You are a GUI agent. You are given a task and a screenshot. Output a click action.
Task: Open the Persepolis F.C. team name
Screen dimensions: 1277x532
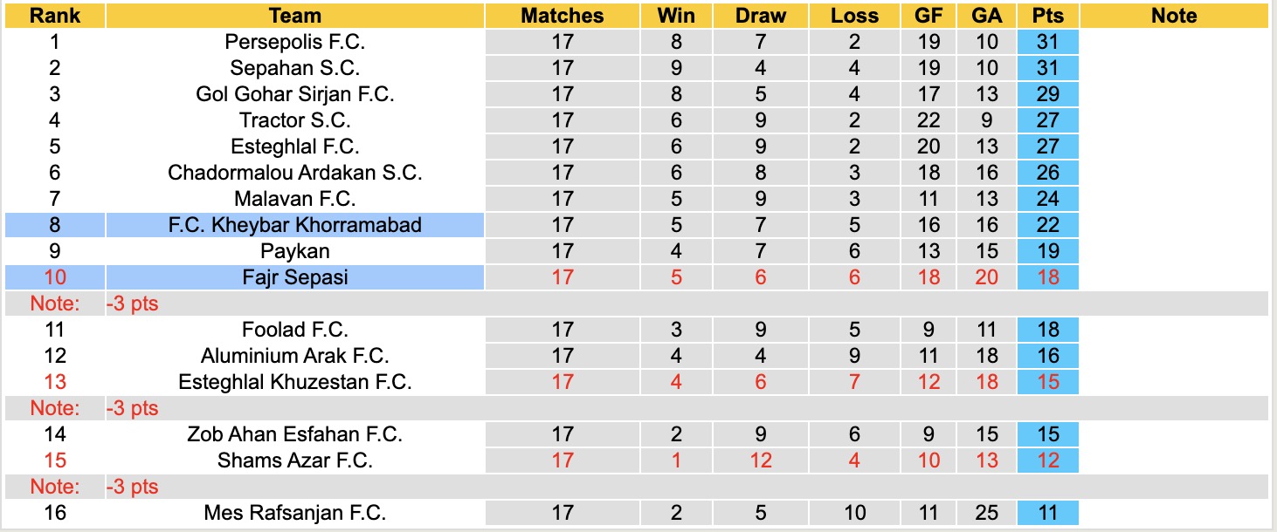(295, 42)
